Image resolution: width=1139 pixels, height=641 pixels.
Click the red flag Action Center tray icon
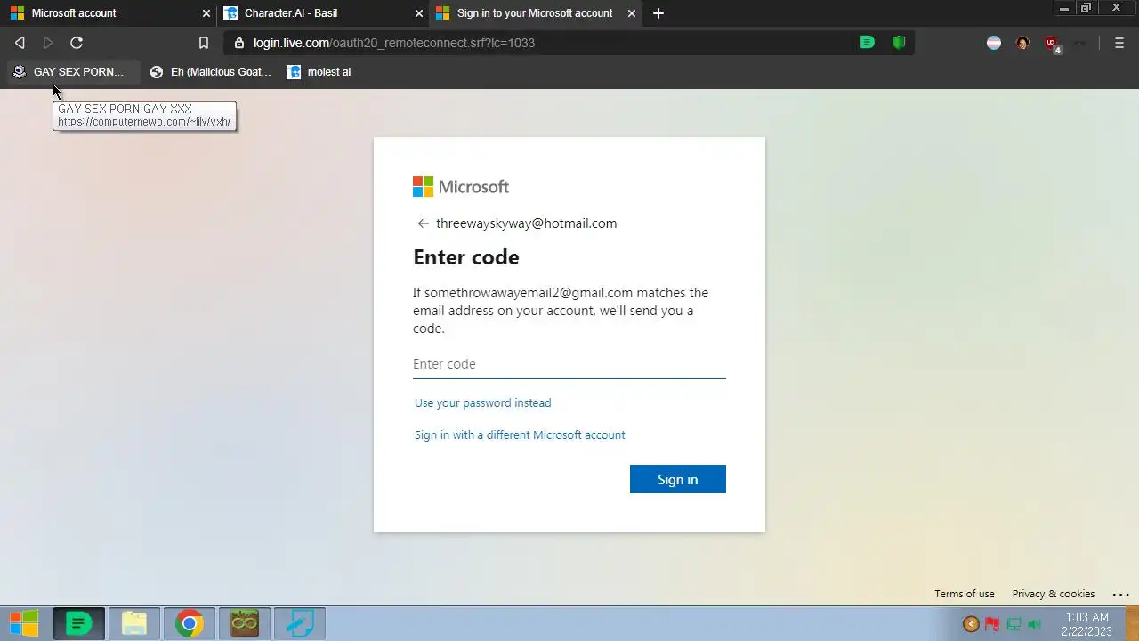[992, 624]
